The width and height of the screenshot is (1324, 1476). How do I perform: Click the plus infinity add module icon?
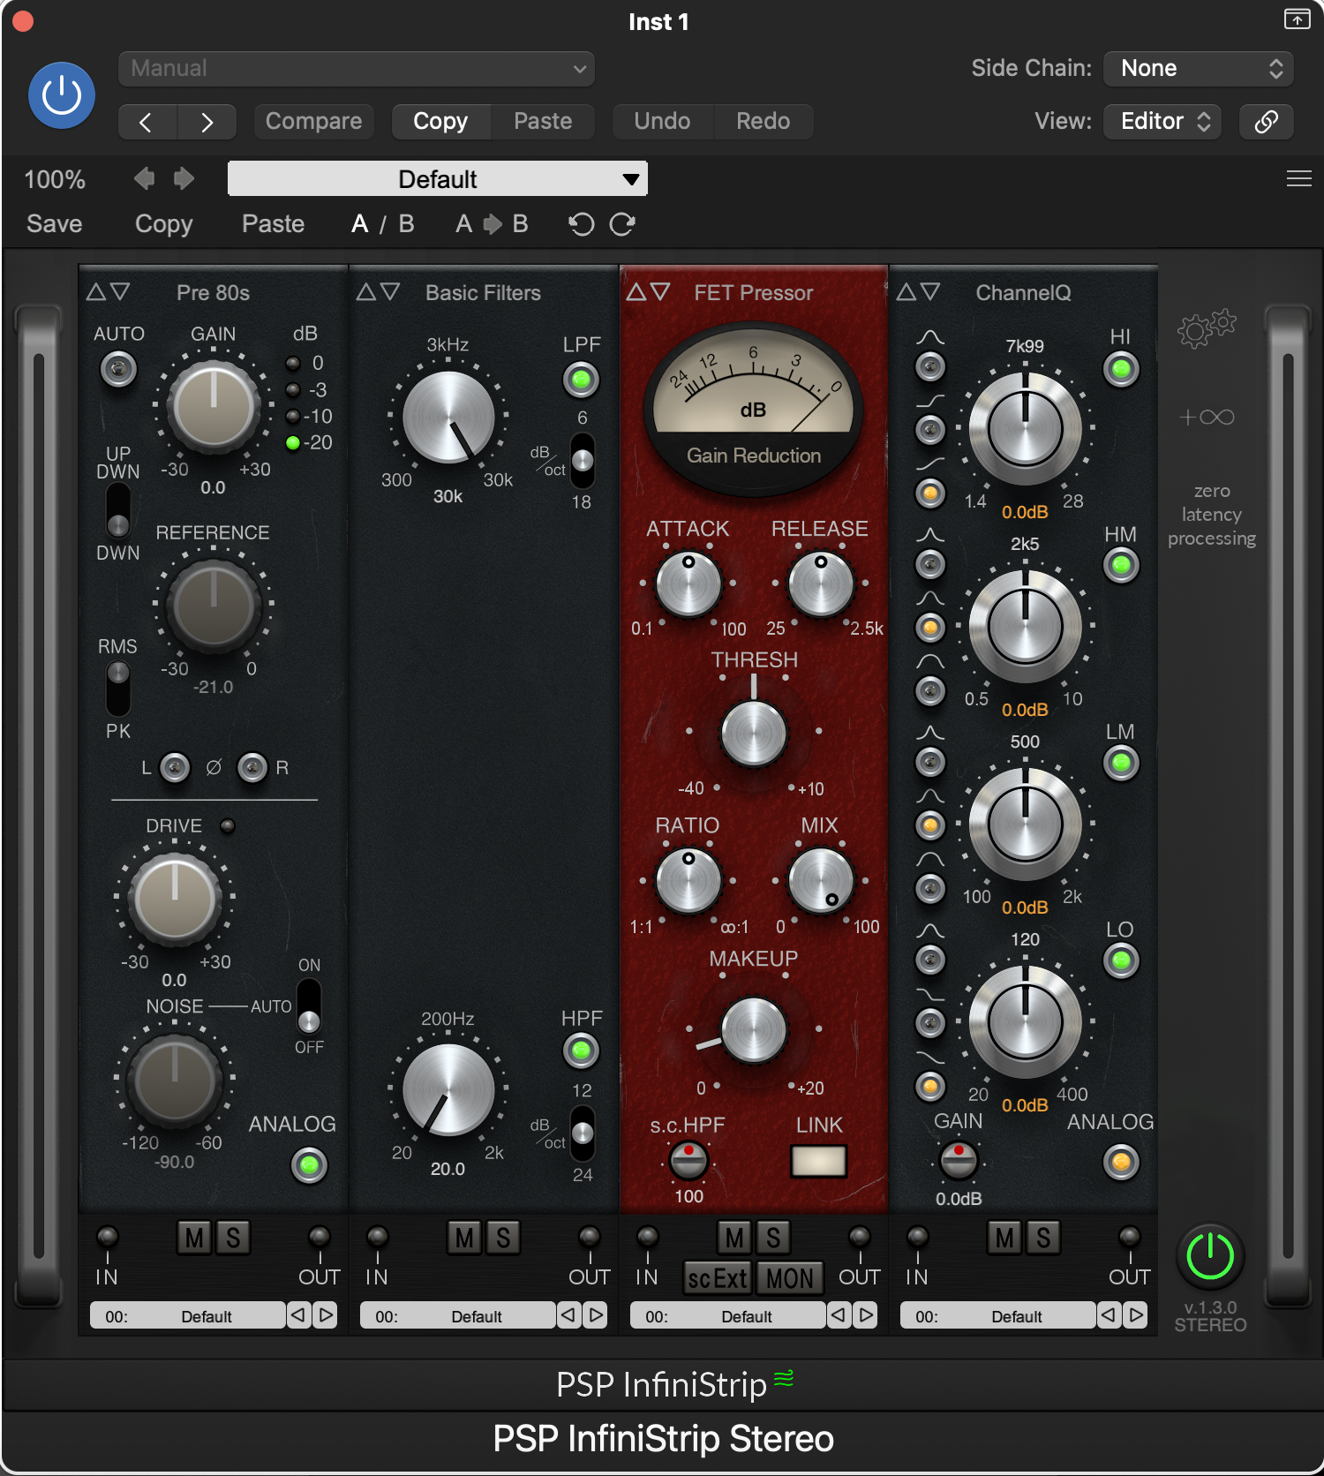[1207, 417]
